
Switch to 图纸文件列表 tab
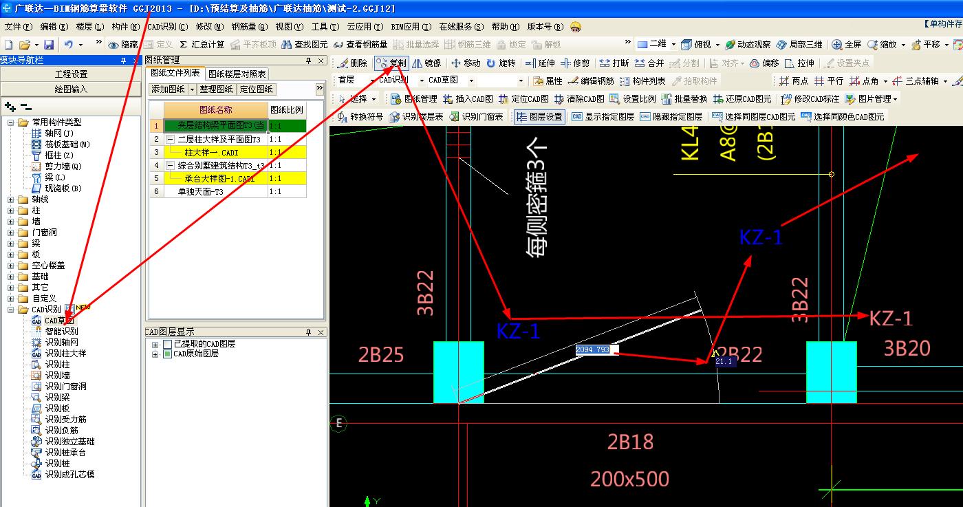coord(176,73)
